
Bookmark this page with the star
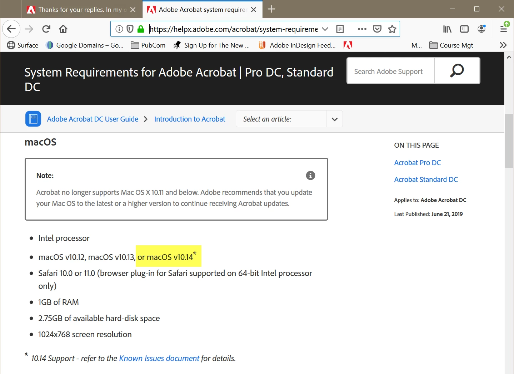(392, 29)
